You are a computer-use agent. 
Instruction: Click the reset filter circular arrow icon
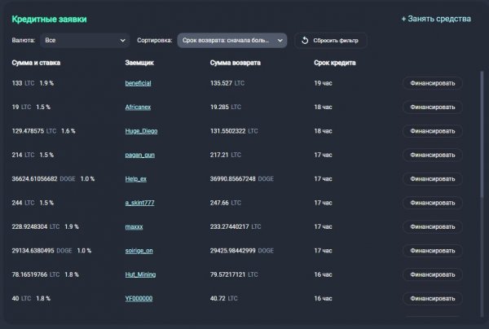[304, 40]
